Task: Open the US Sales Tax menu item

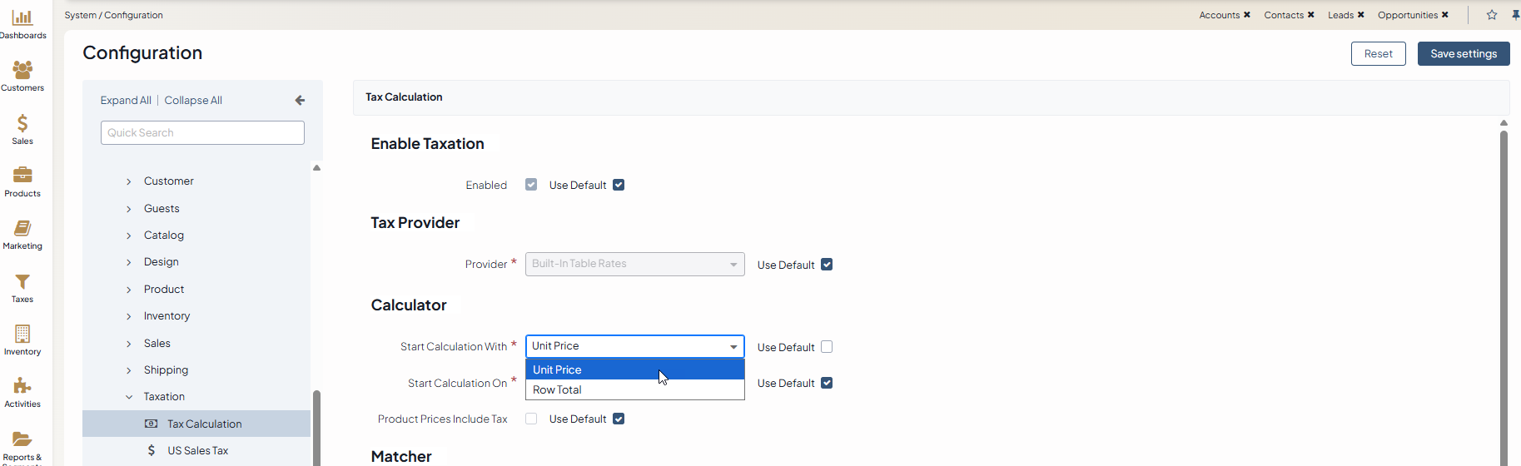Action: pos(197,450)
